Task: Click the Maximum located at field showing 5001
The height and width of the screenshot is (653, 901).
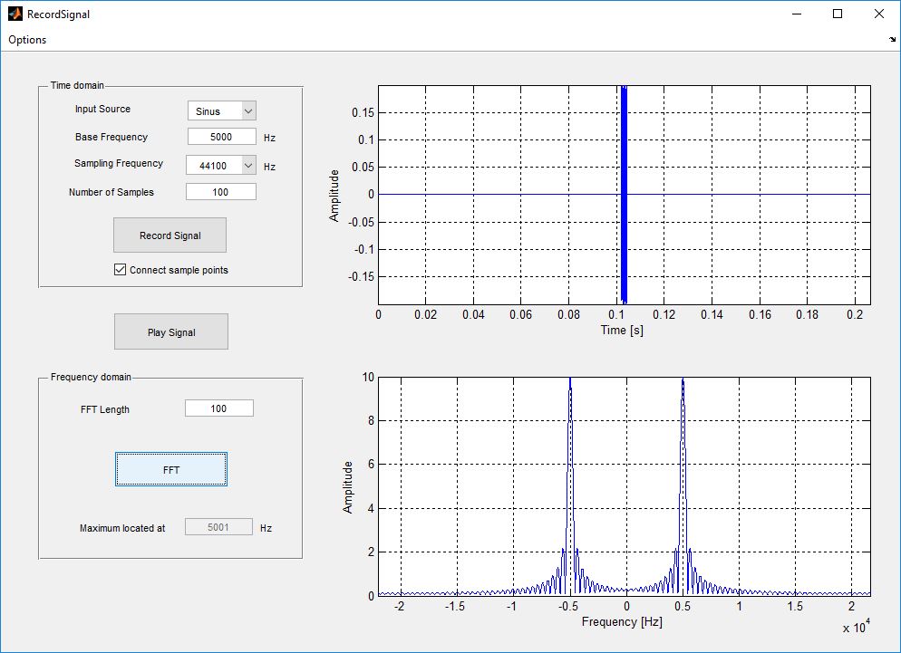Action: point(218,527)
